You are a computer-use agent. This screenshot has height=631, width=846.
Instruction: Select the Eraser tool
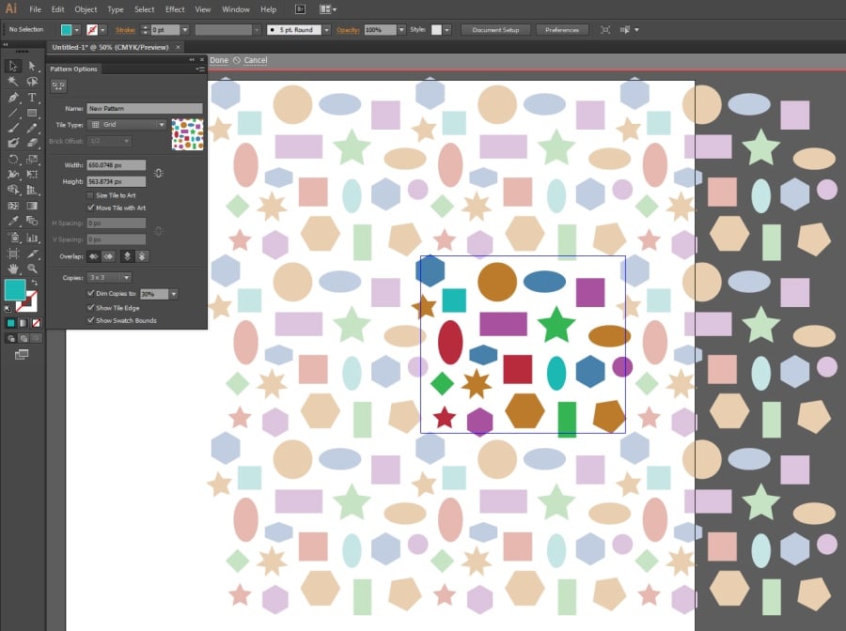[32, 143]
